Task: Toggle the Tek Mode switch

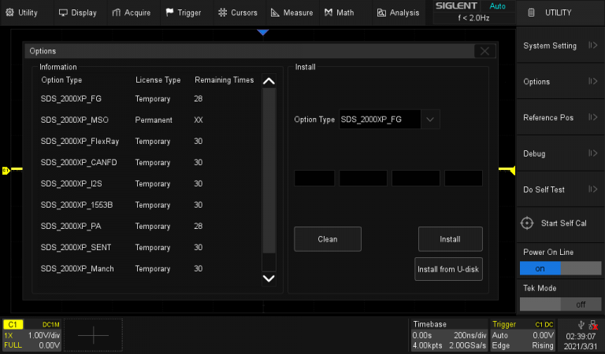Action: [560, 304]
